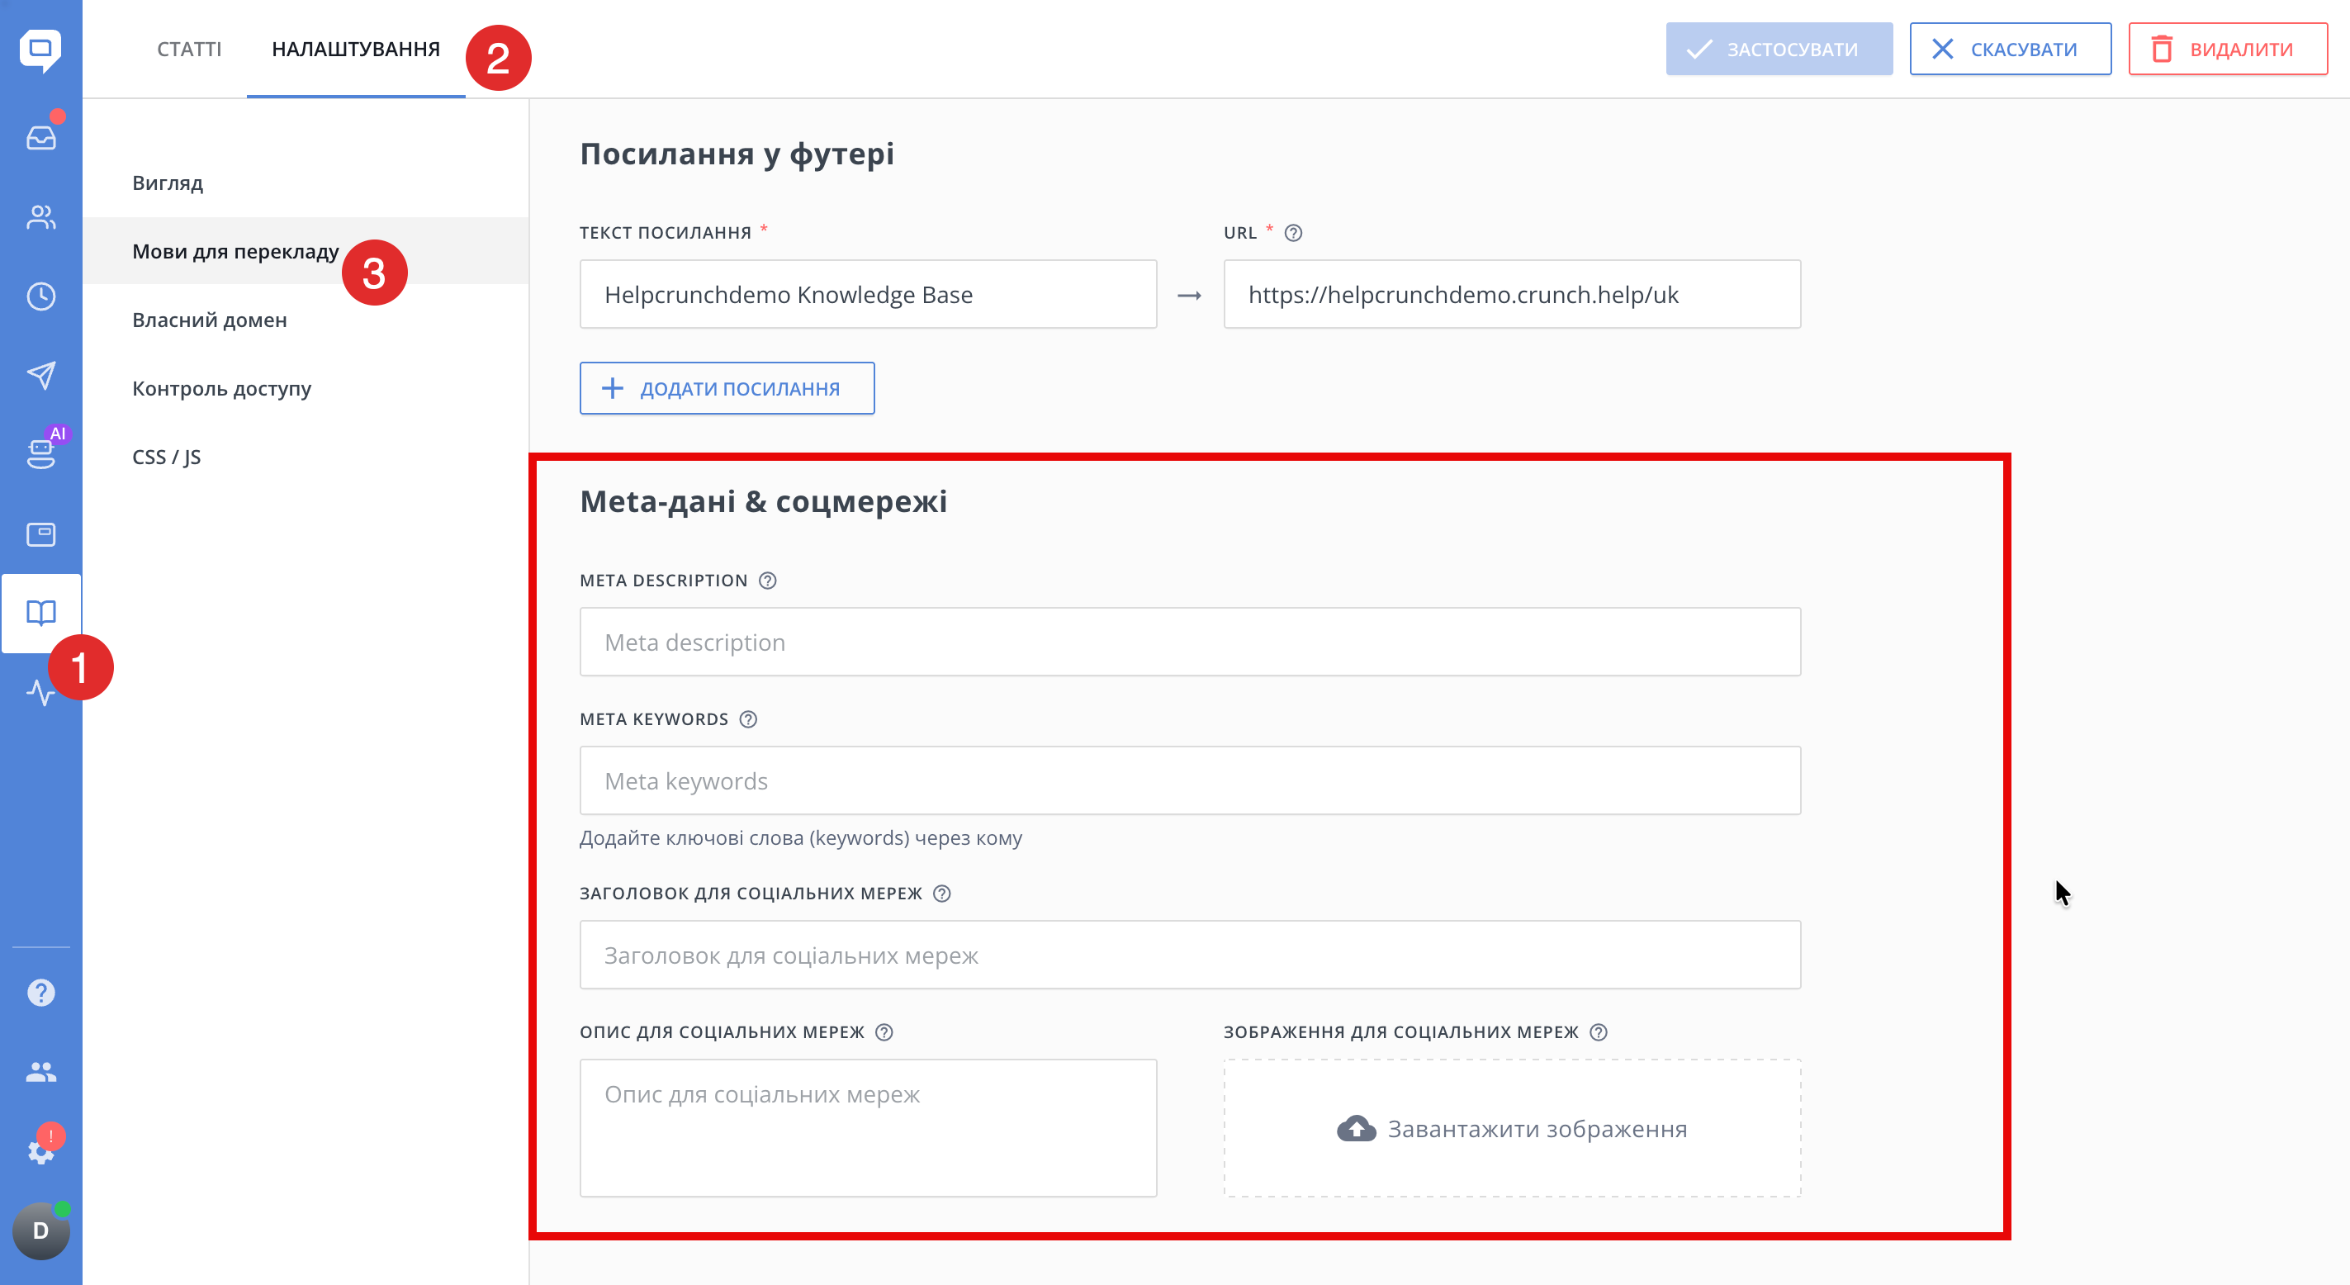Viewport: 2350px width, 1285px height.
Task: Click the Meta keywords input field
Action: [1190, 781]
